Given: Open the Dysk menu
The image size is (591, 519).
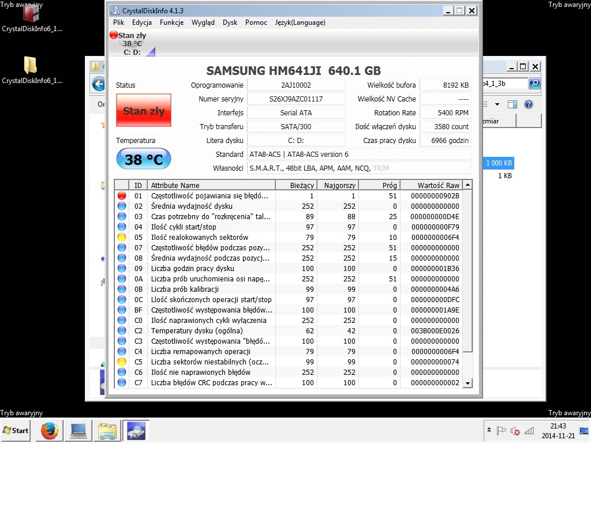Looking at the screenshot, I should 230,22.
